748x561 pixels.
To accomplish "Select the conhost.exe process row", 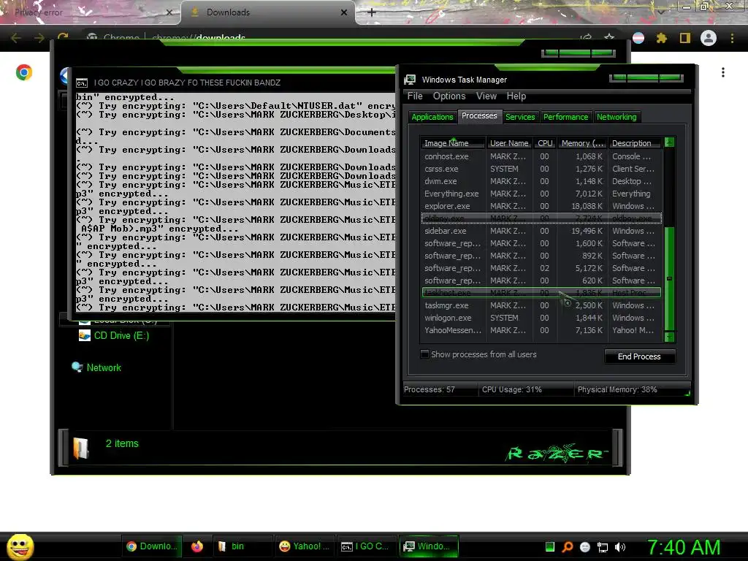I will click(541, 156).
